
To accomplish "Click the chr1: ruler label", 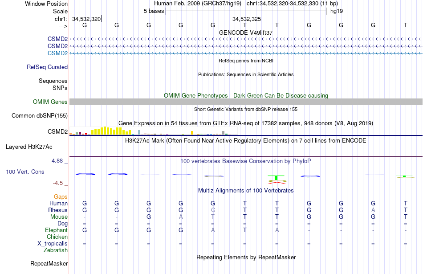I will pos(61,19).
